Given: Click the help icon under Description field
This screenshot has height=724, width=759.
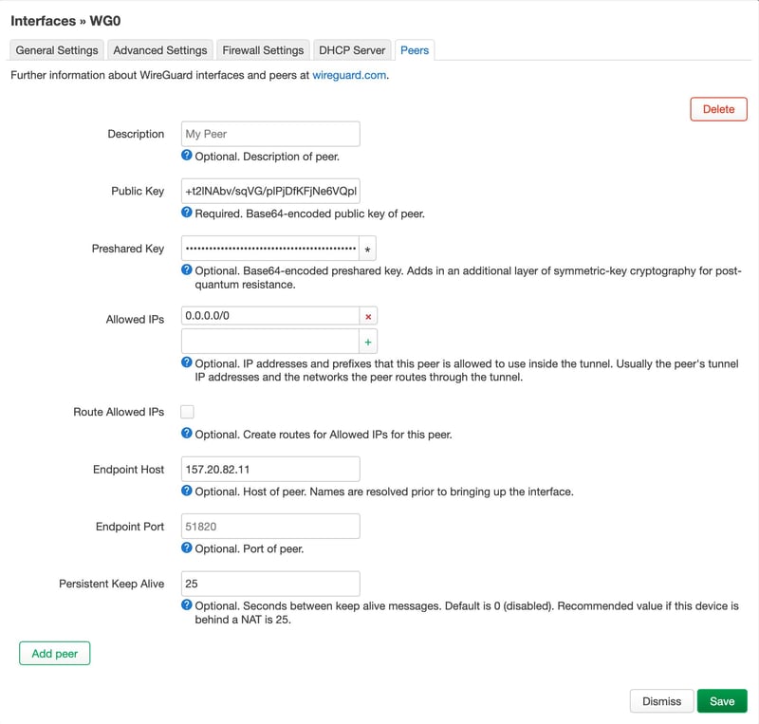Looking at the screenshot, I should click(x=187, y=156).
